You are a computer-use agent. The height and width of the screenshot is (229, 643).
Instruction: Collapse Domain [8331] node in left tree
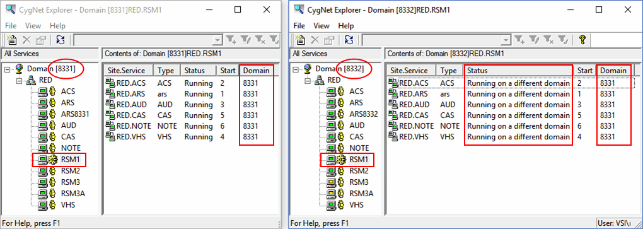point(8,69)
